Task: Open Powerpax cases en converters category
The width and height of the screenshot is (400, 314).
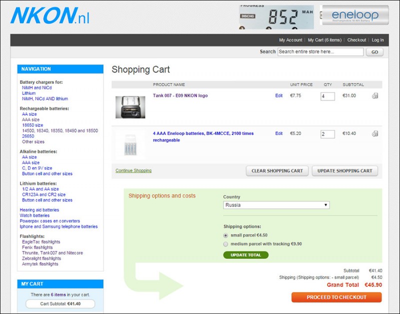Action: click(x=49, y=221)
